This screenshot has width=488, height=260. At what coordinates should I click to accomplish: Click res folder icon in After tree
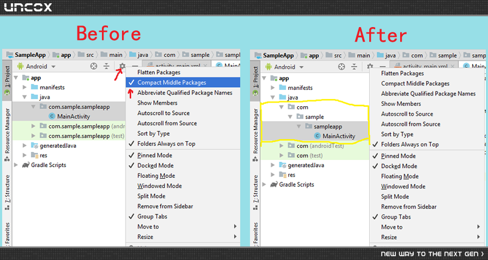point(282,175)
